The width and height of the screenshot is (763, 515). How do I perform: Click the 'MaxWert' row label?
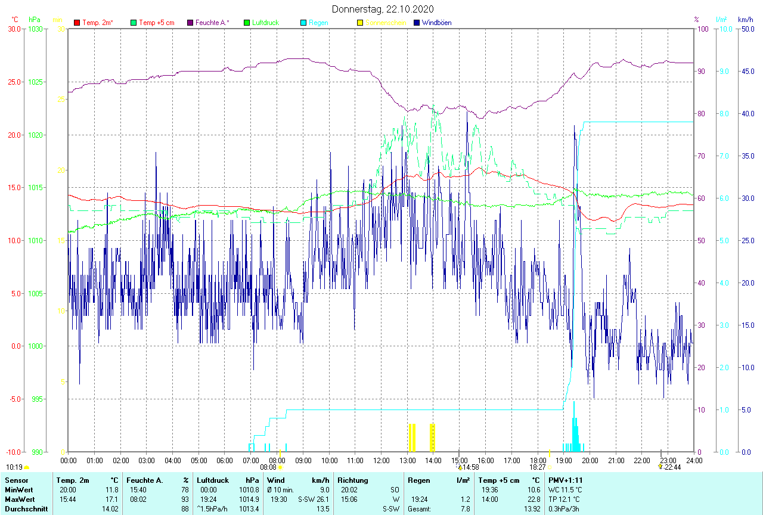click(20, 500)
